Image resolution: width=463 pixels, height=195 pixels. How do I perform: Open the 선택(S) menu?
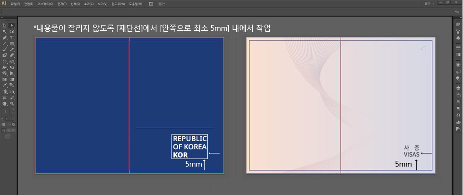75,4
